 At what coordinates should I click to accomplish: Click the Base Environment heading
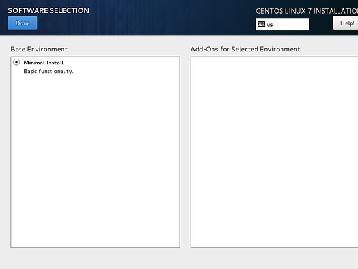39,49
